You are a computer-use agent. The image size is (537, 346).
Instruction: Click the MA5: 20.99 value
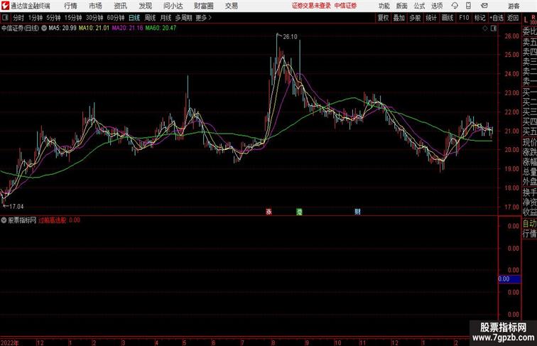click(63, 28)
